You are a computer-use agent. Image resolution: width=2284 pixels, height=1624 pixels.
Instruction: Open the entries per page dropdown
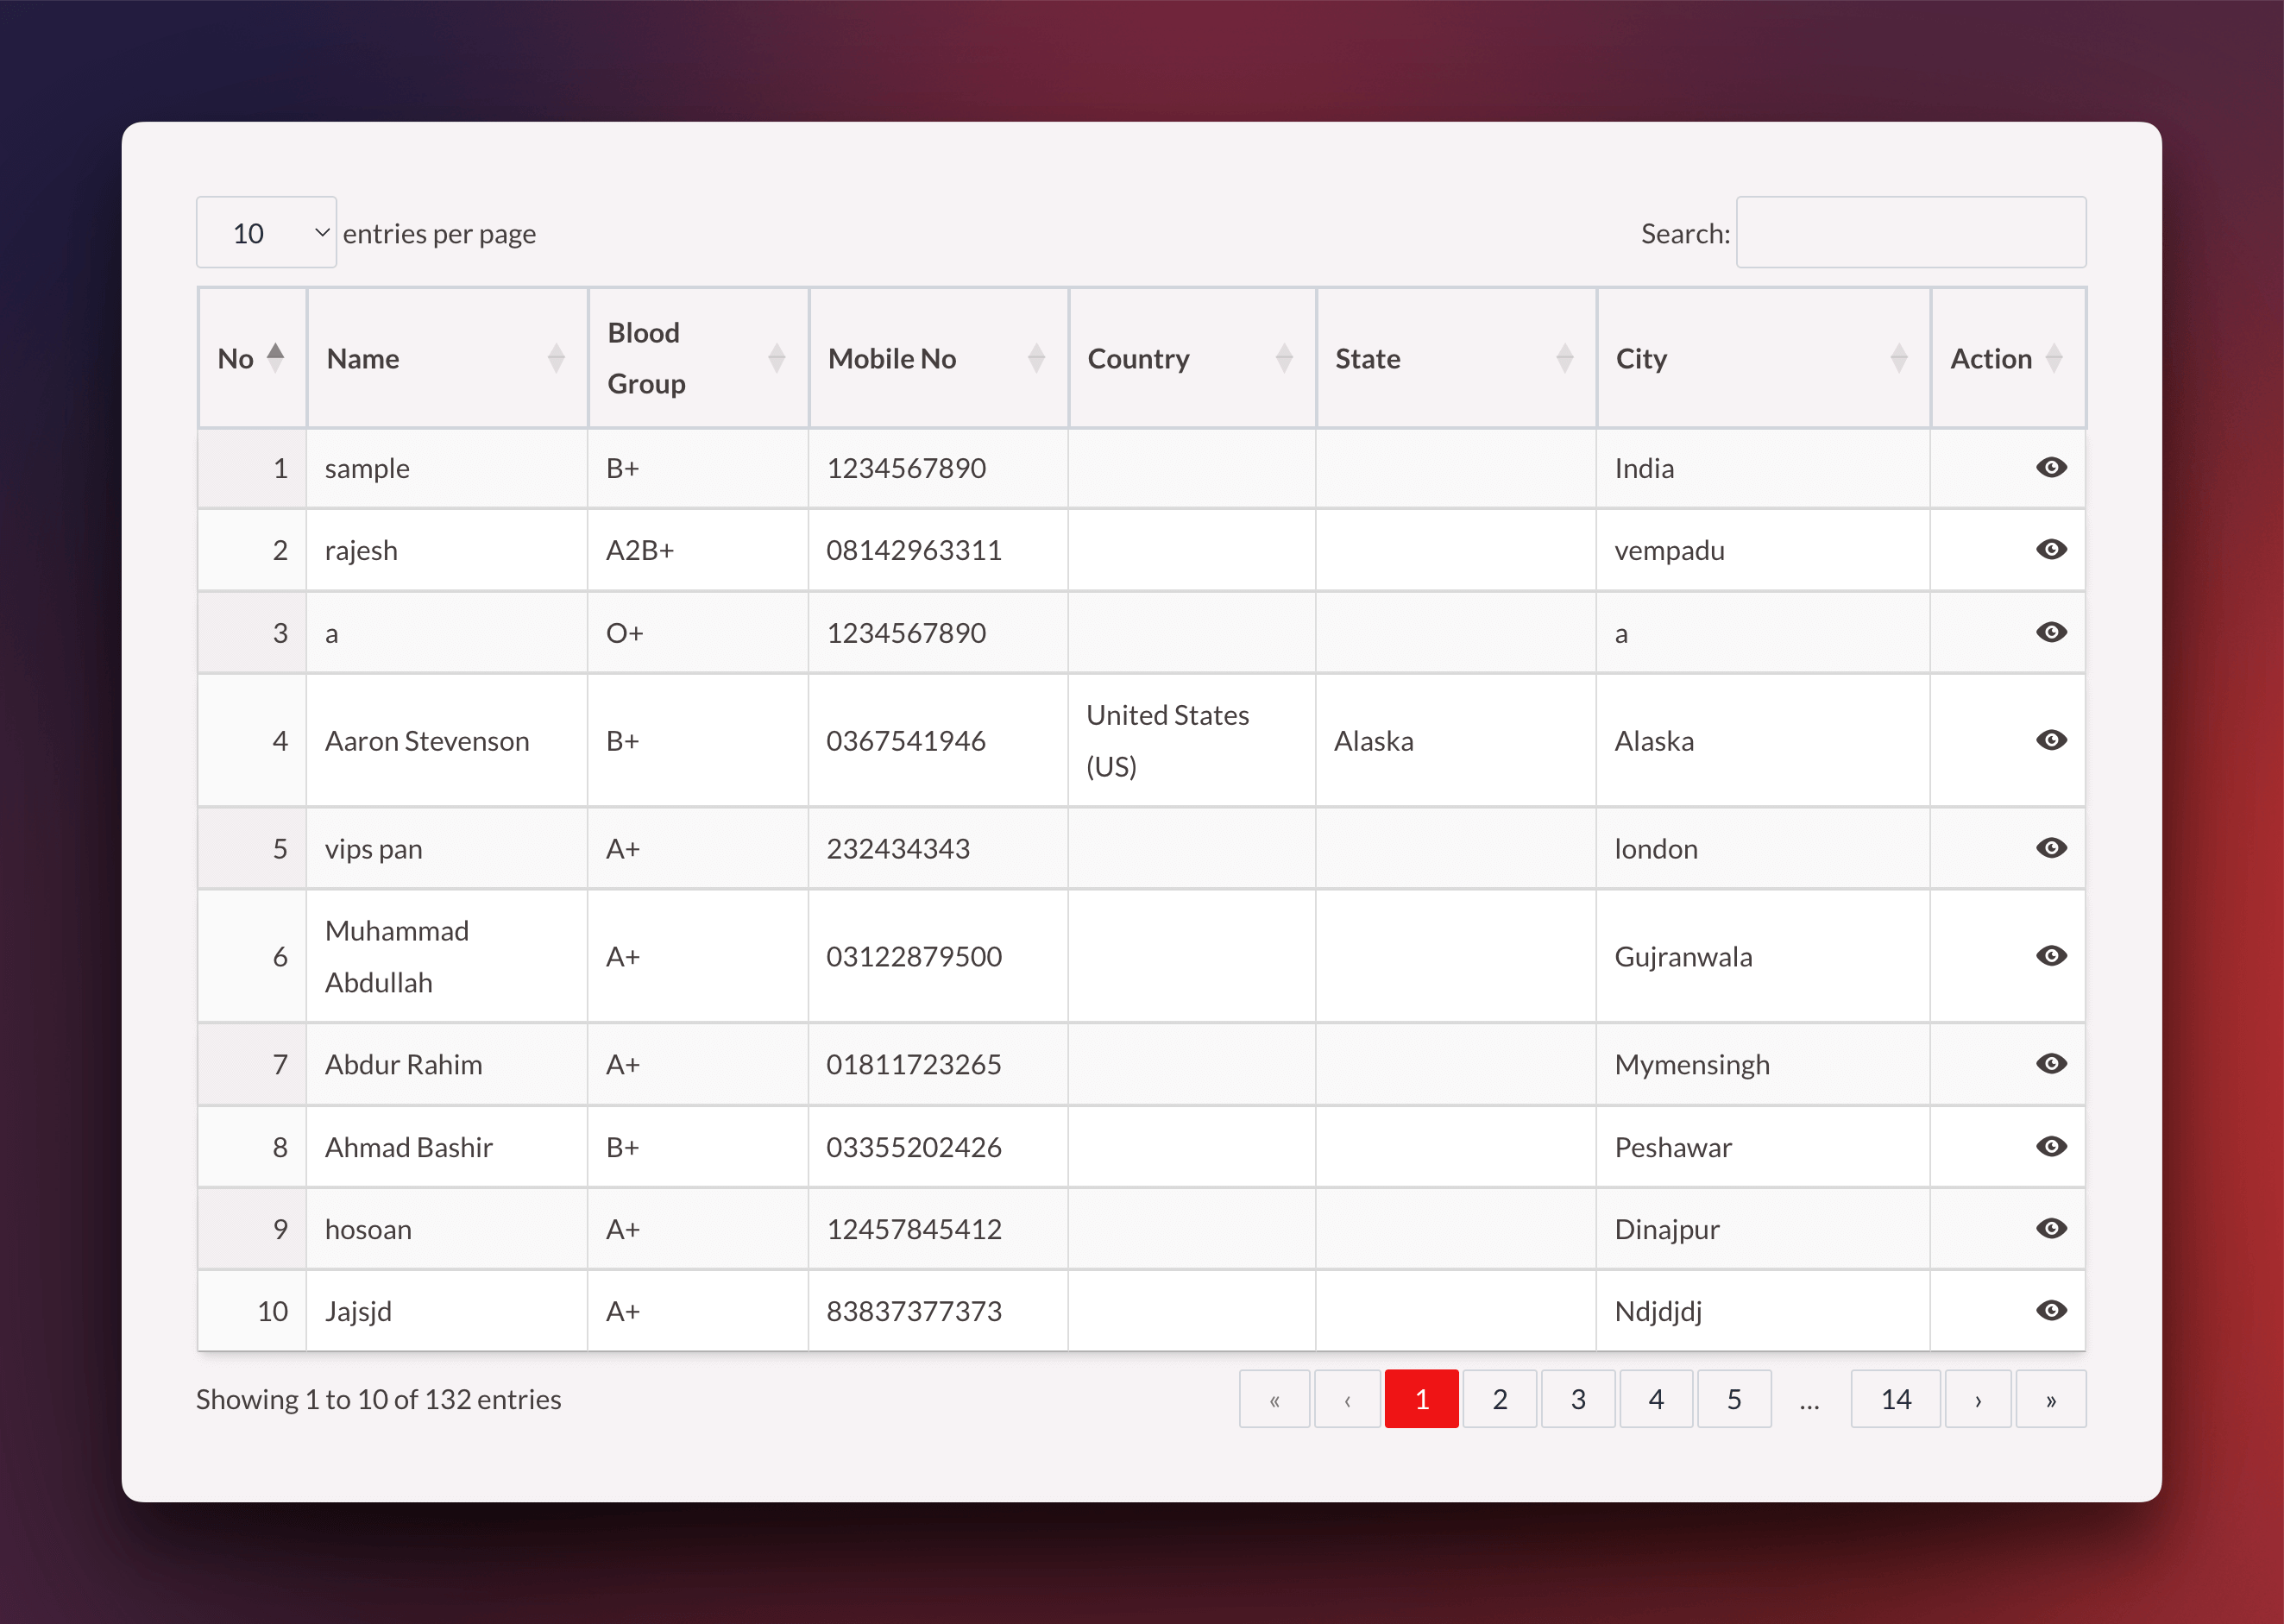pos(266,233)
